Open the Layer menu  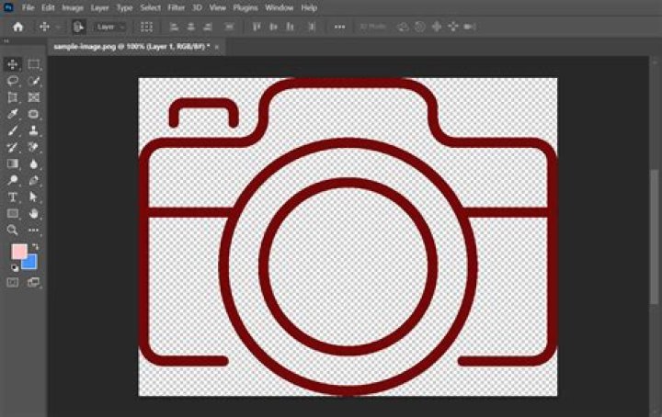(99, 7)
